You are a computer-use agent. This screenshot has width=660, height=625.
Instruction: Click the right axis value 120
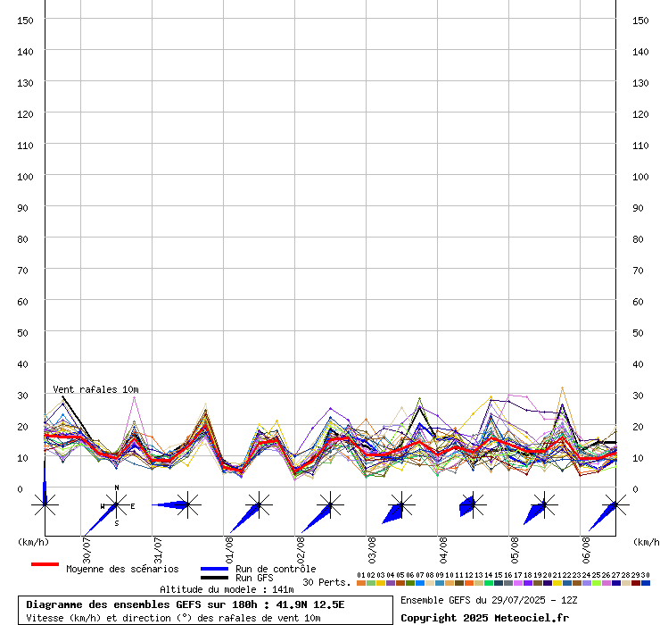click(x=640, y=114)
